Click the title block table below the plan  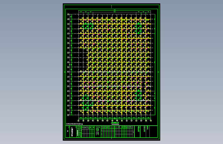click(x=112, y=131)
